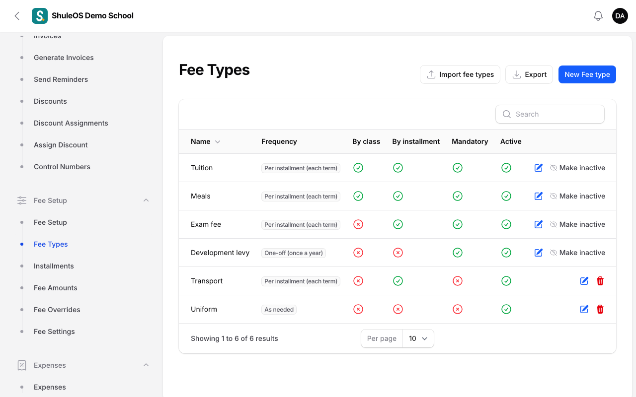Navigate to Discounts
This screenshot has height=397, width=636.
pos(50,101)
